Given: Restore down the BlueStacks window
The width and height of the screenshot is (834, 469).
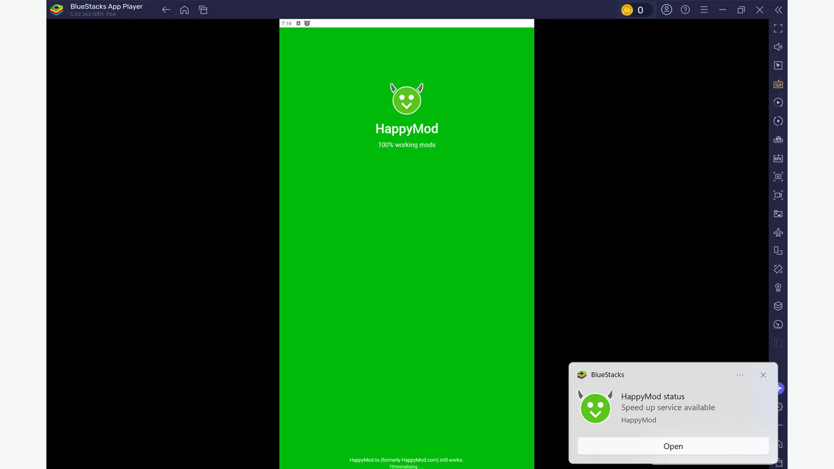Looking at the screenshot, I should click(741, 9).
